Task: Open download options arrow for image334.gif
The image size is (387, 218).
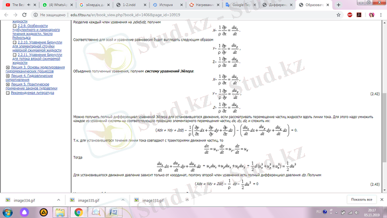Action: pyautogui.click(x=59, y=200)
